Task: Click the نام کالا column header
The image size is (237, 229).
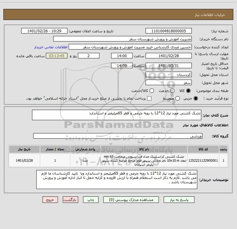Action: click(144, 149)
